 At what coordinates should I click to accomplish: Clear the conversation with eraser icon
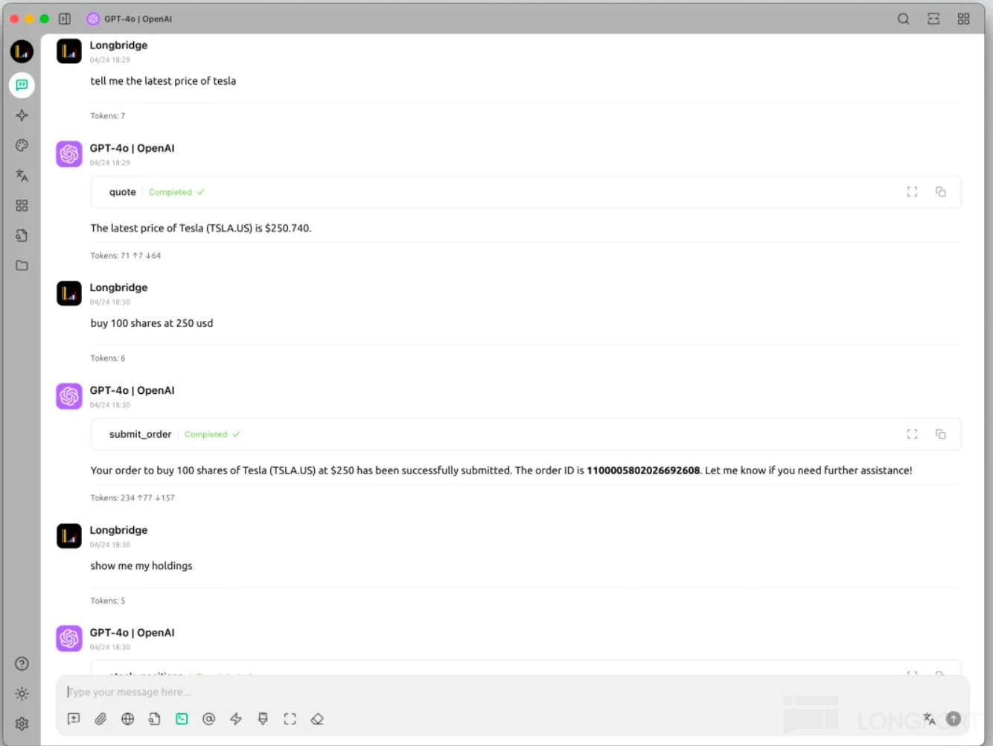click(x=317, y=718)
